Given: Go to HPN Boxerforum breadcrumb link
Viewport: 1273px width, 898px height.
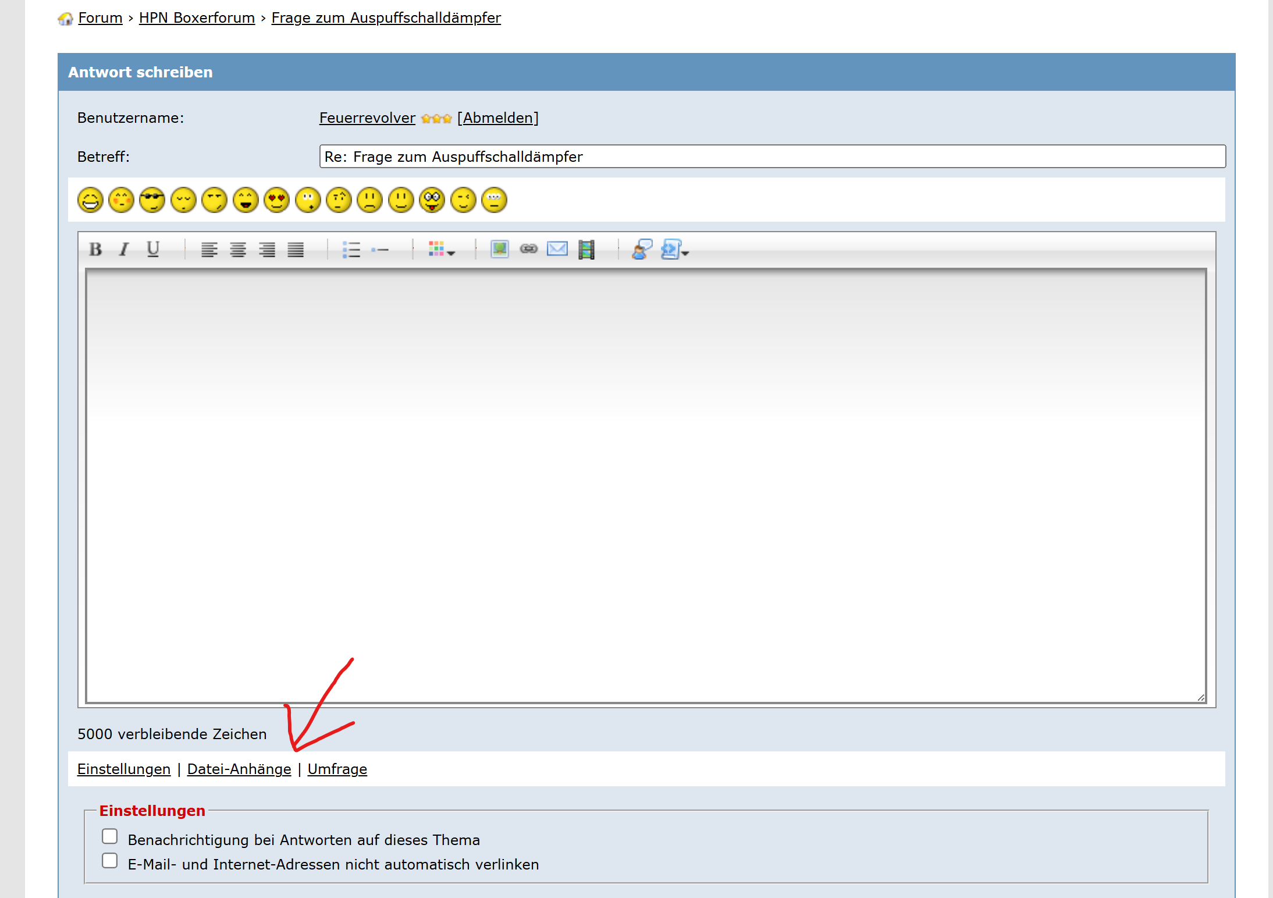Looking at the screenshot, I should click(x=197, y=18).
